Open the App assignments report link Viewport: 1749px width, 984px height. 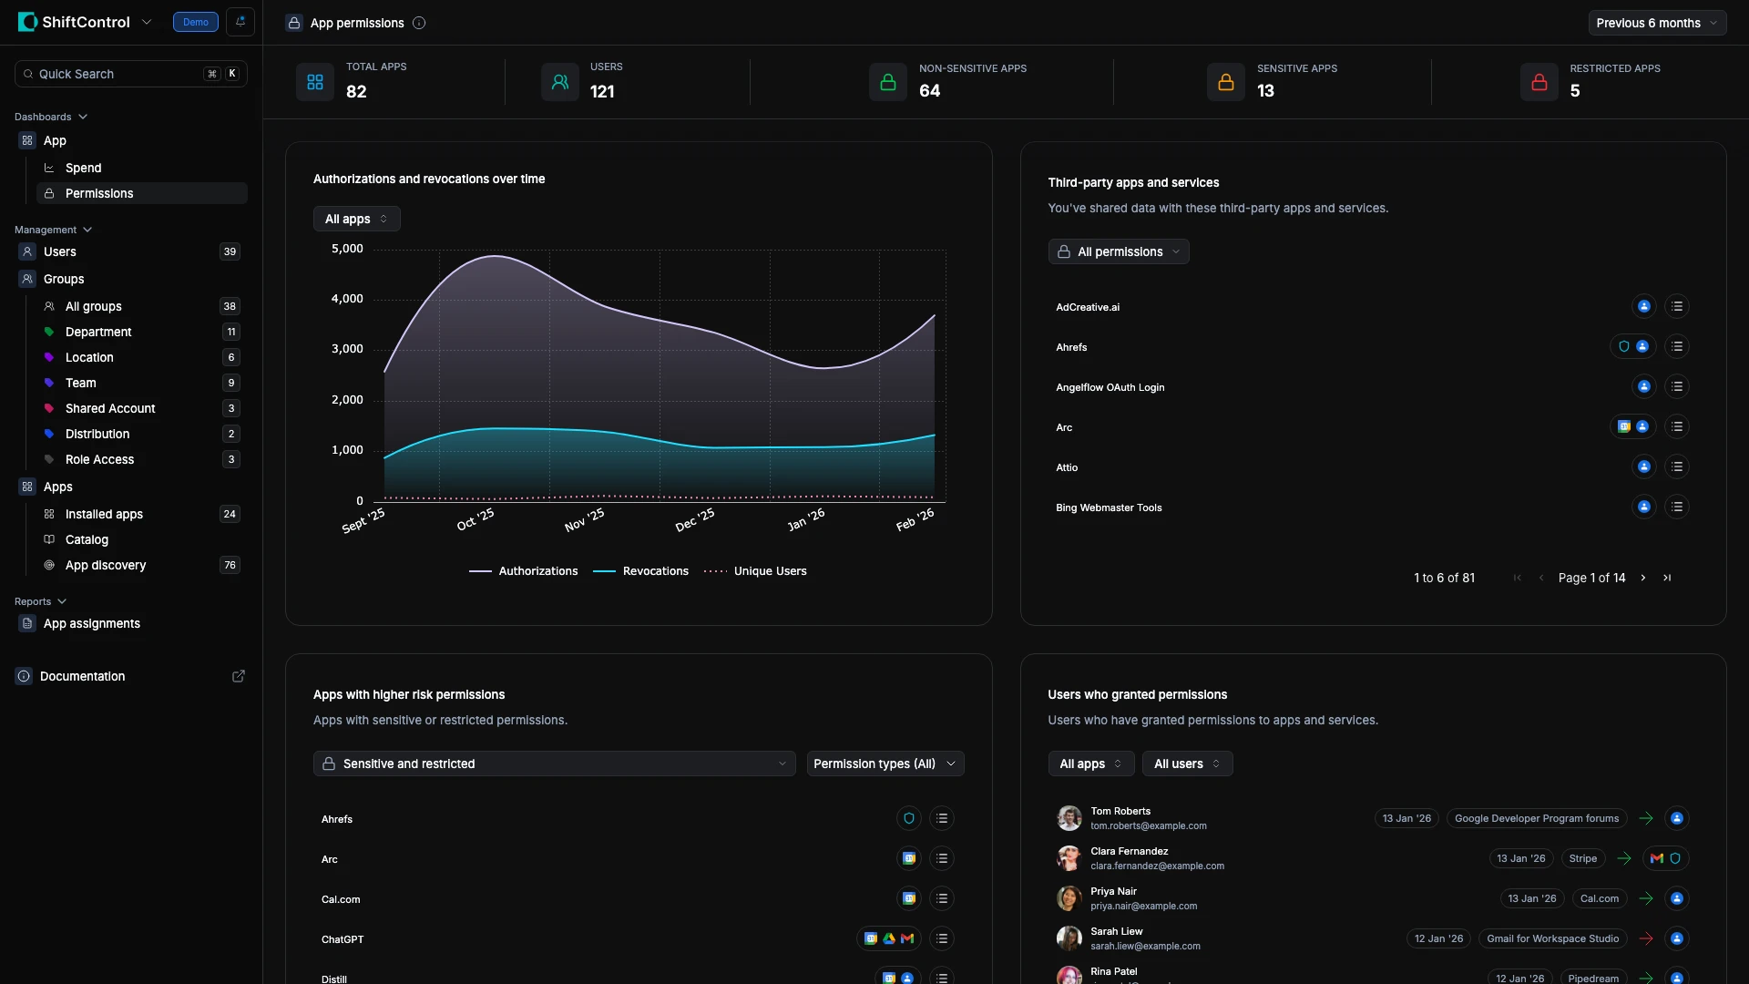(91, 623)
